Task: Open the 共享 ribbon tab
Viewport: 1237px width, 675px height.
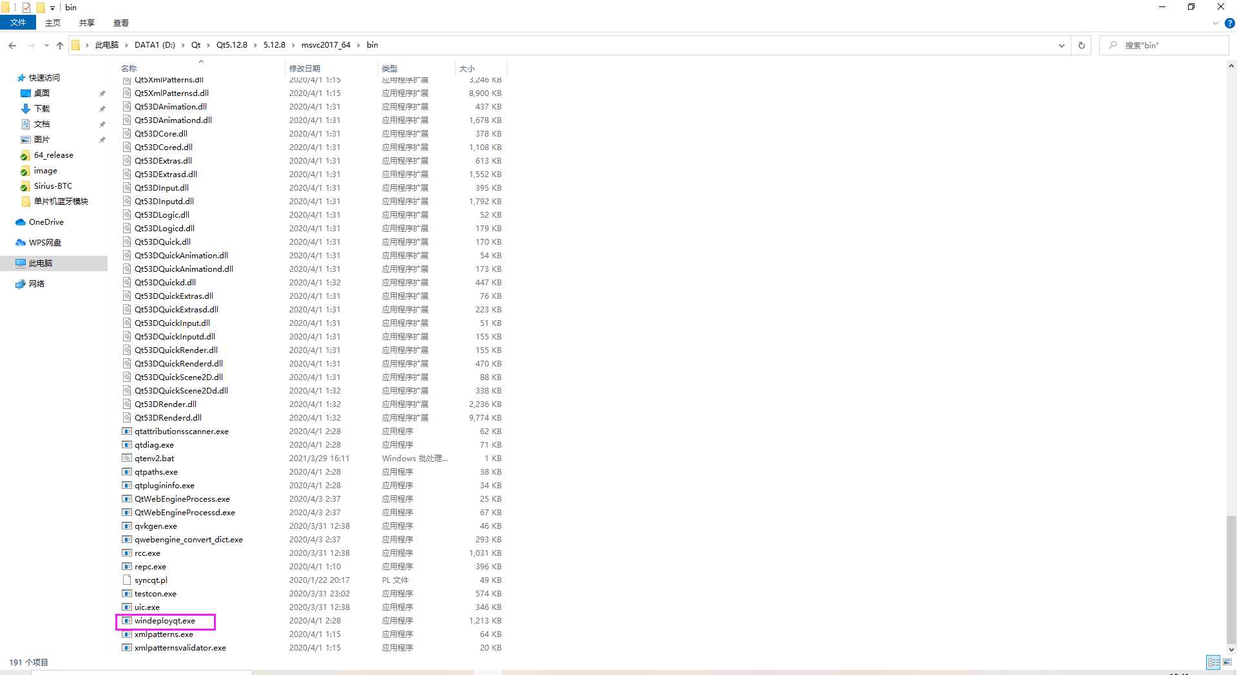Action: pos(87,23)
